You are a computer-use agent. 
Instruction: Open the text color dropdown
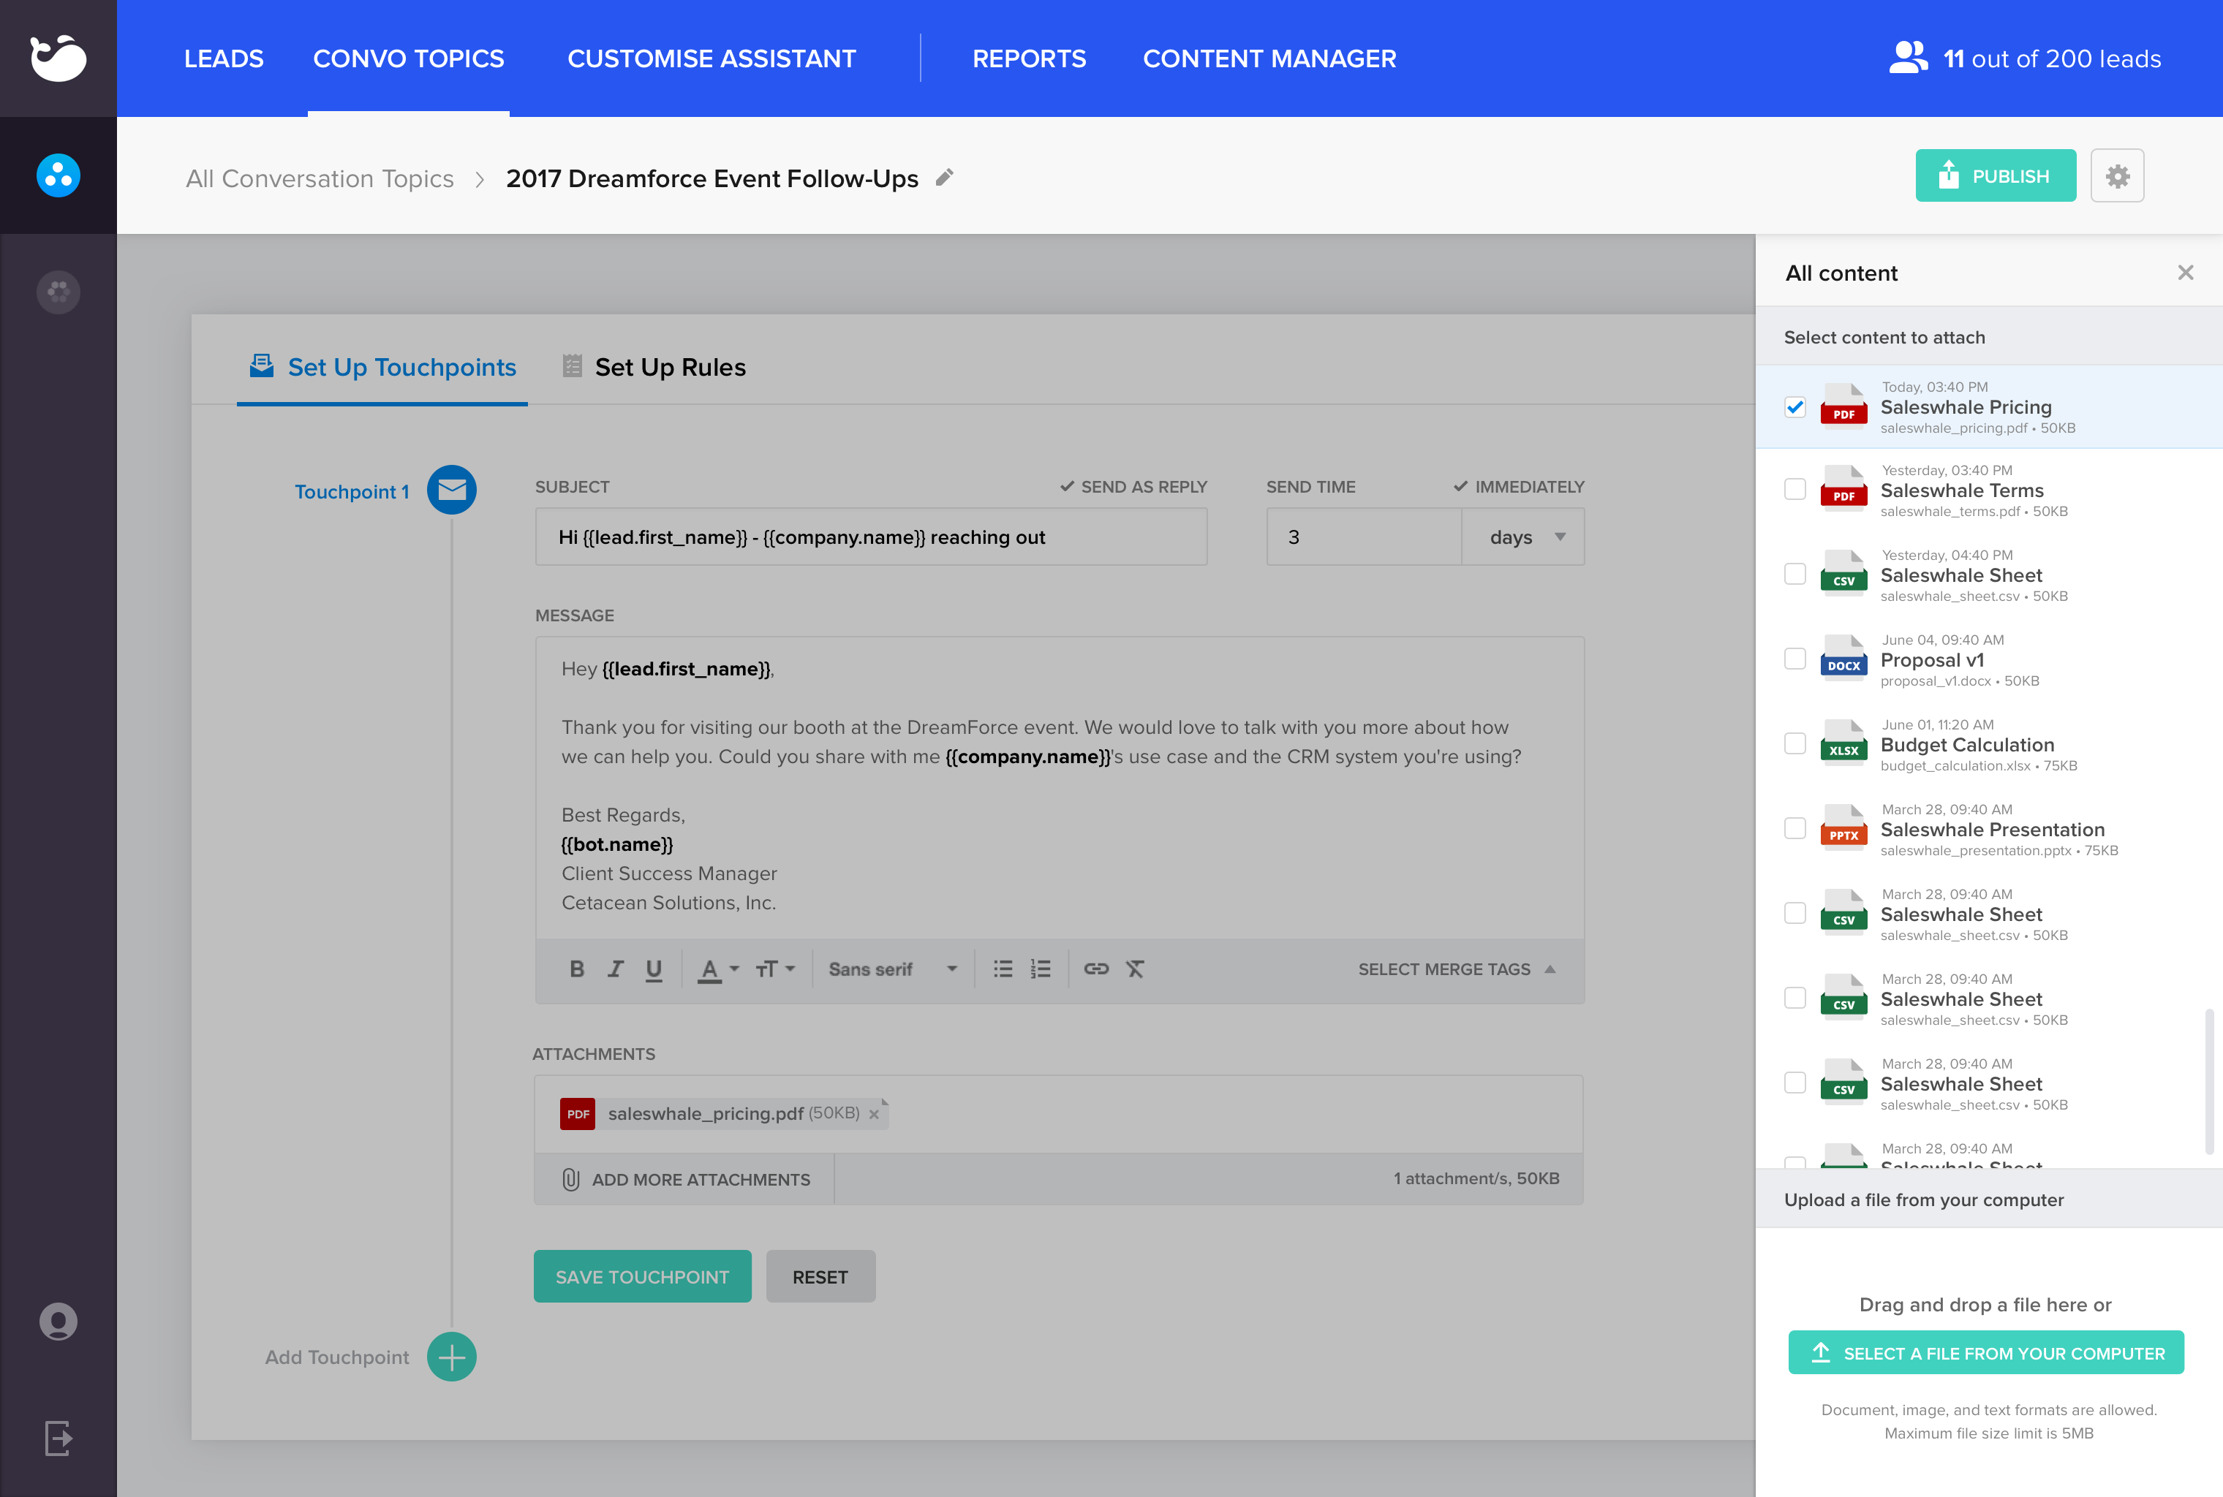[x=718, y=969]
